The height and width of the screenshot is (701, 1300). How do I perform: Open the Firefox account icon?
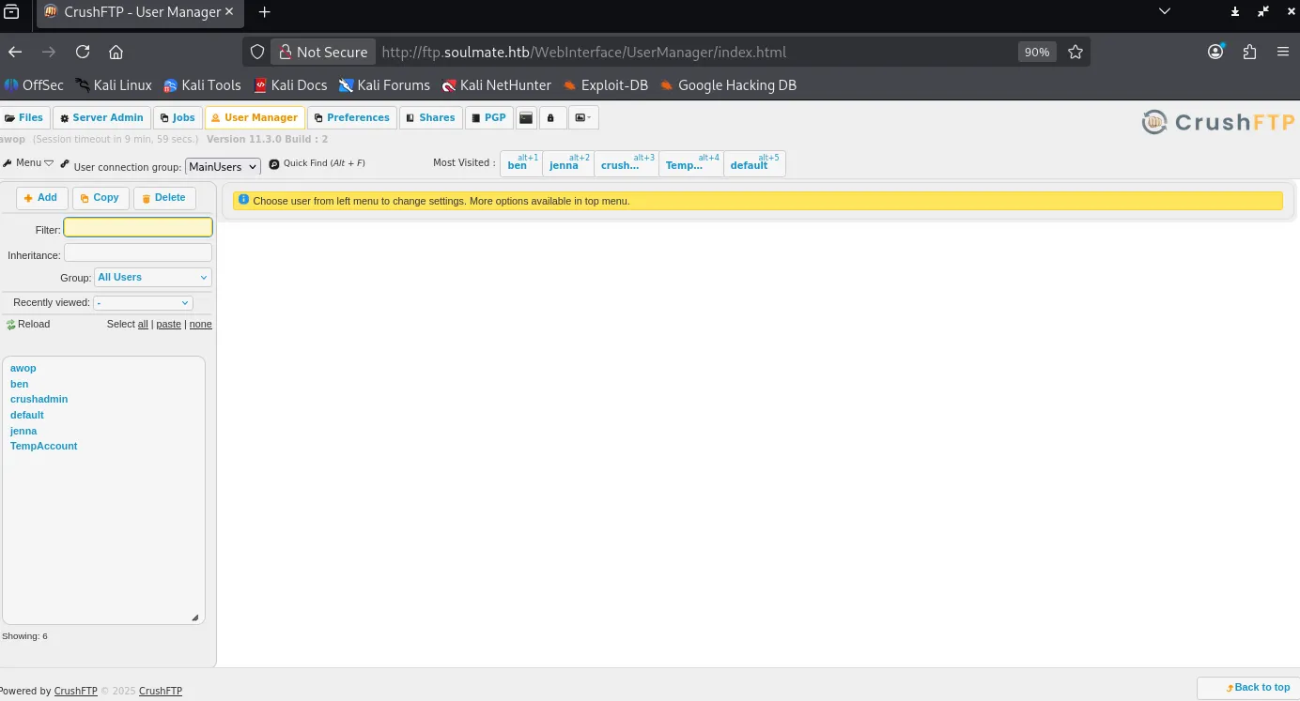point(1216,52)
